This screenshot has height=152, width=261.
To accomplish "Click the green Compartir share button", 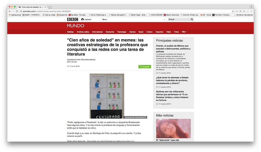I will 145,67.
